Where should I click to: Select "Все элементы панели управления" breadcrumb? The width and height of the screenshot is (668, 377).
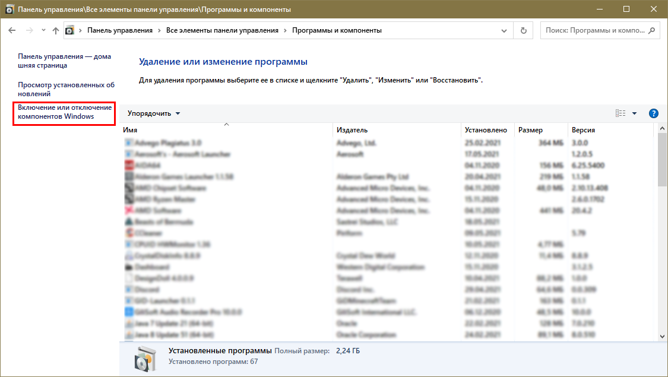pyautogui.click(x=222, y=30)
